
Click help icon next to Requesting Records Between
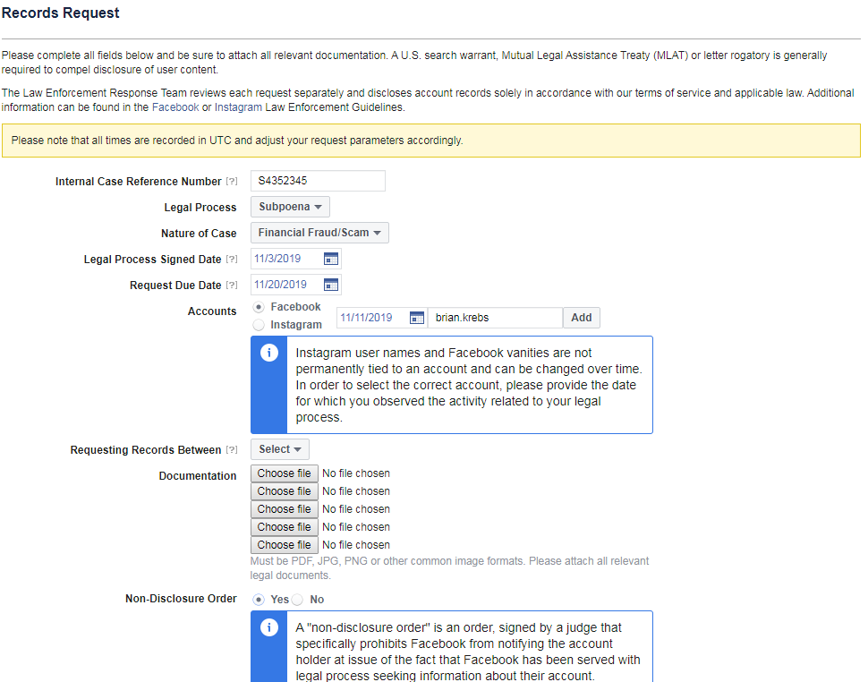232,450
